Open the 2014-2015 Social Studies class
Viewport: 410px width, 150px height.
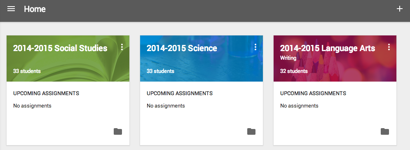tap(60, 48)
